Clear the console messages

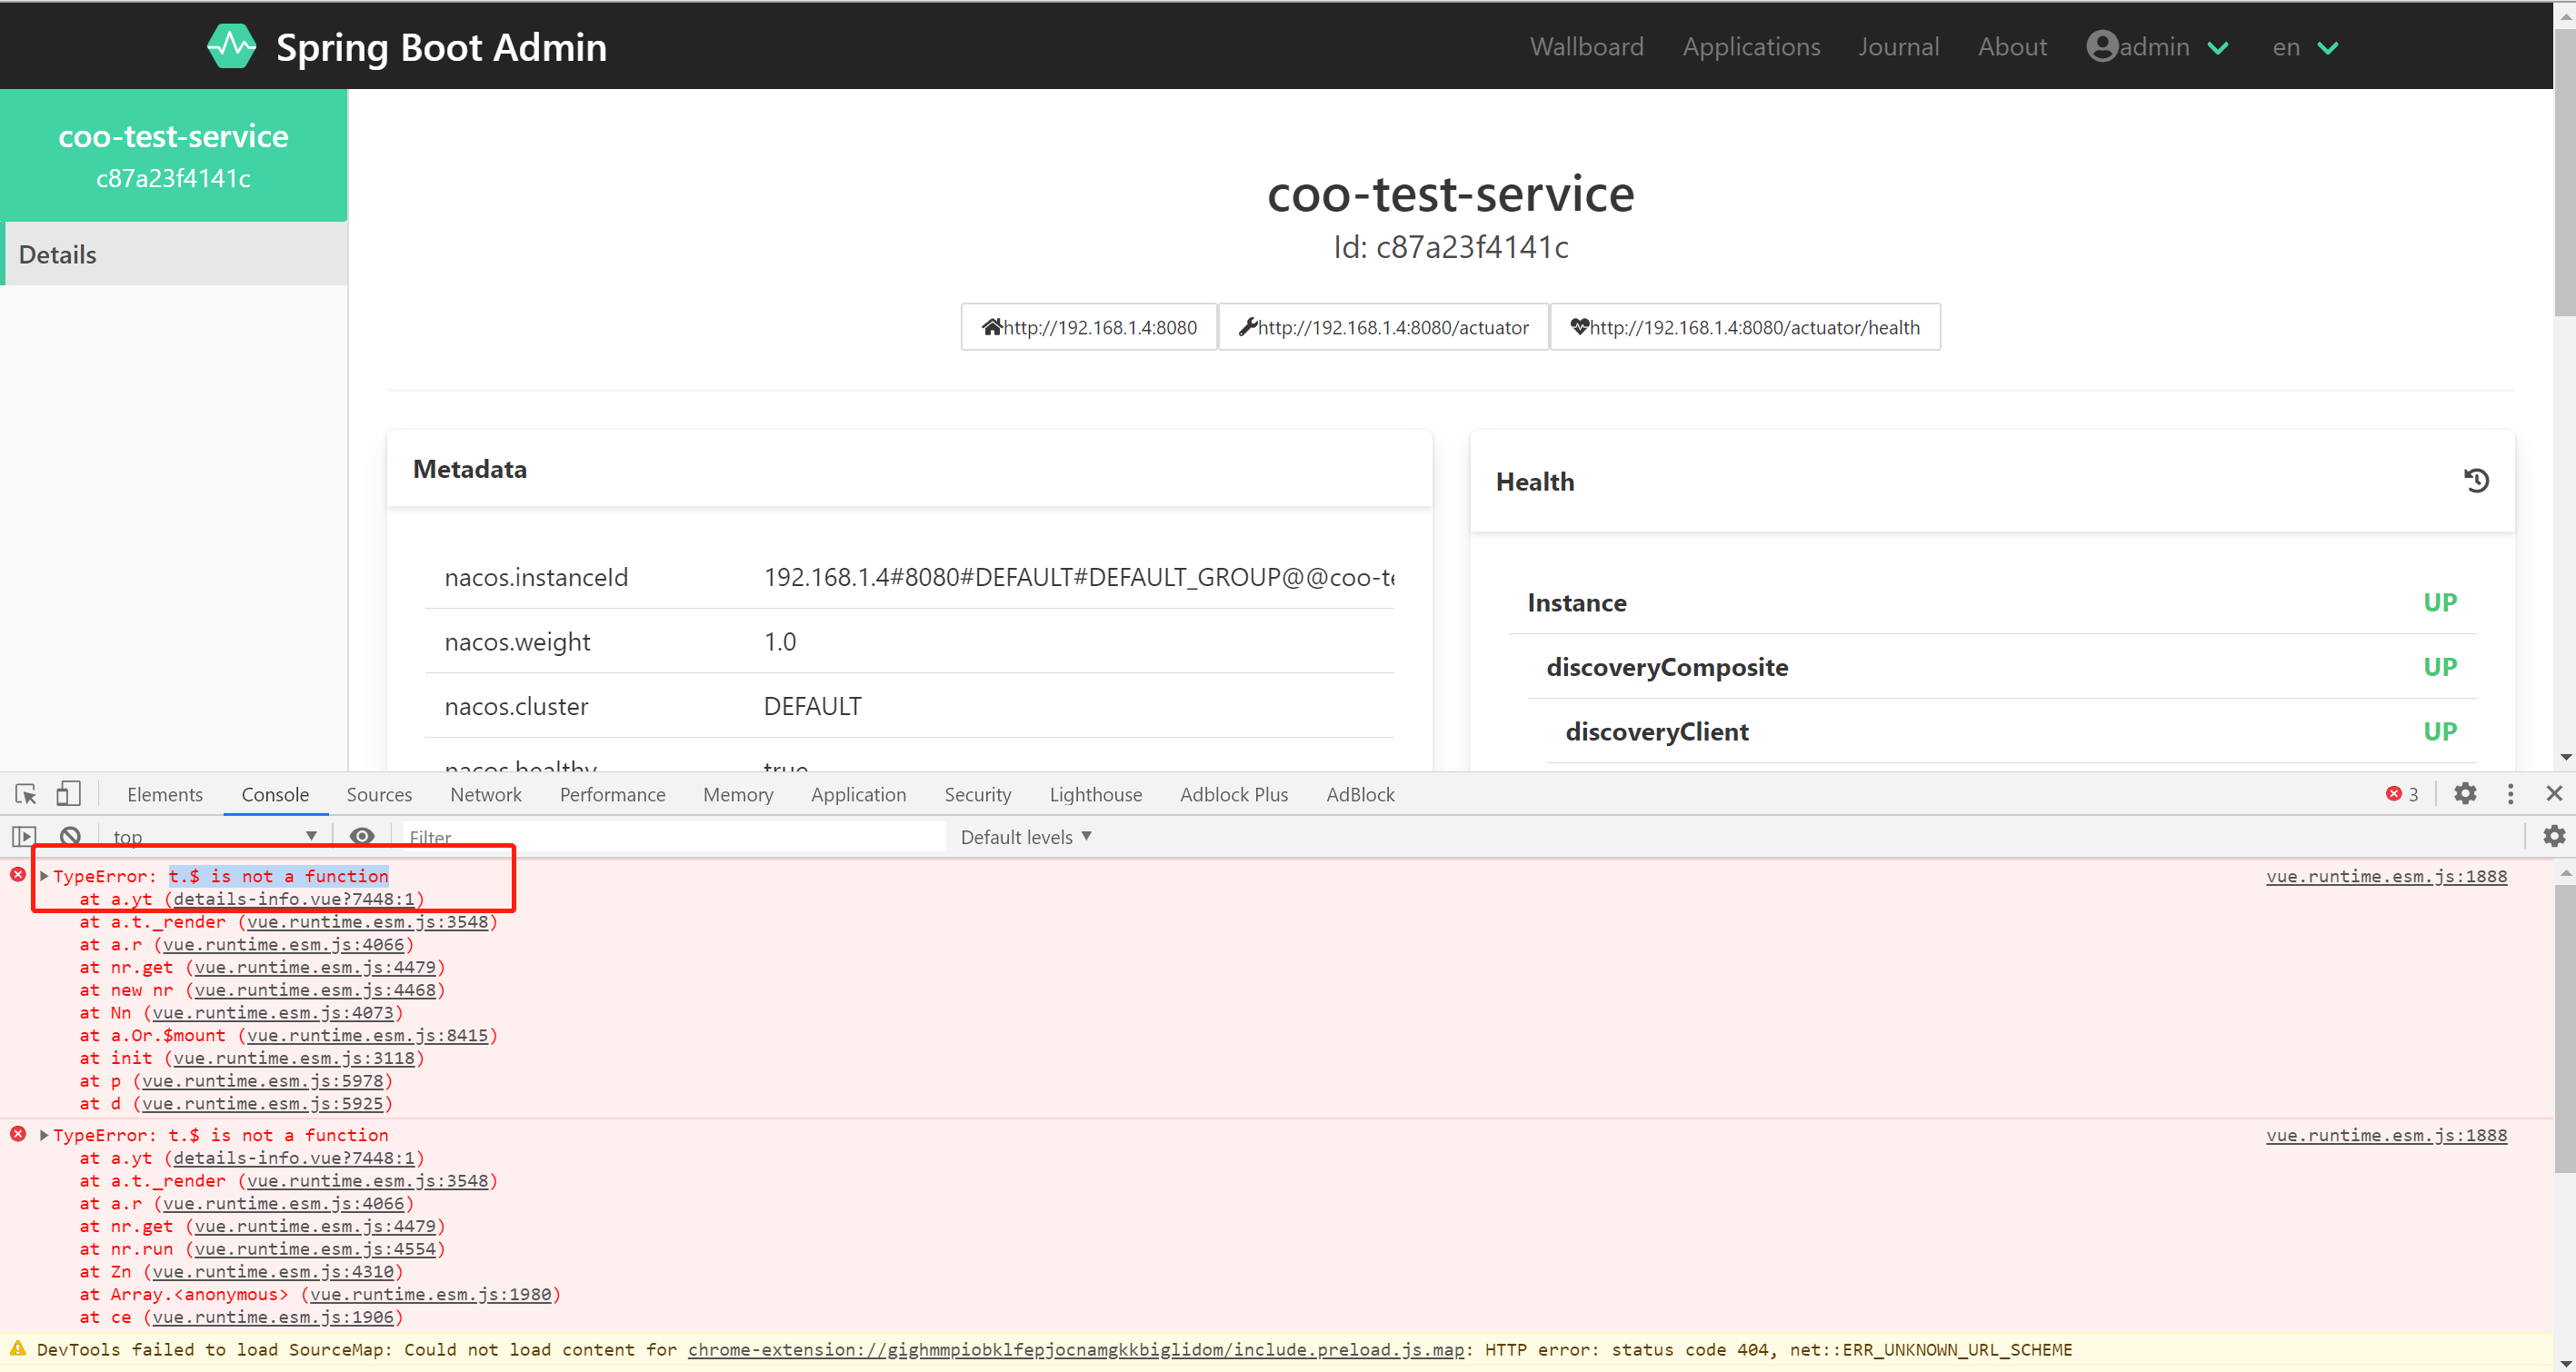pyautogui.click(x=70, y=837)
